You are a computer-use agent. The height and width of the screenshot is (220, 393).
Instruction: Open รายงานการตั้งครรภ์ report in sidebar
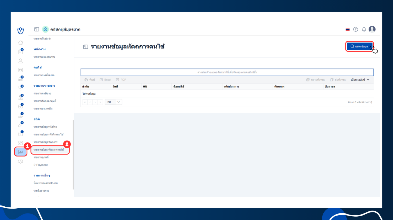click(44, 75)
